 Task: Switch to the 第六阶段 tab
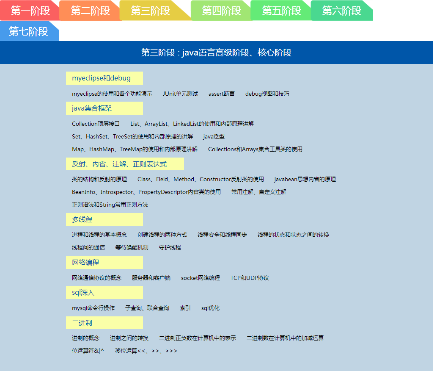click(341, 11)
